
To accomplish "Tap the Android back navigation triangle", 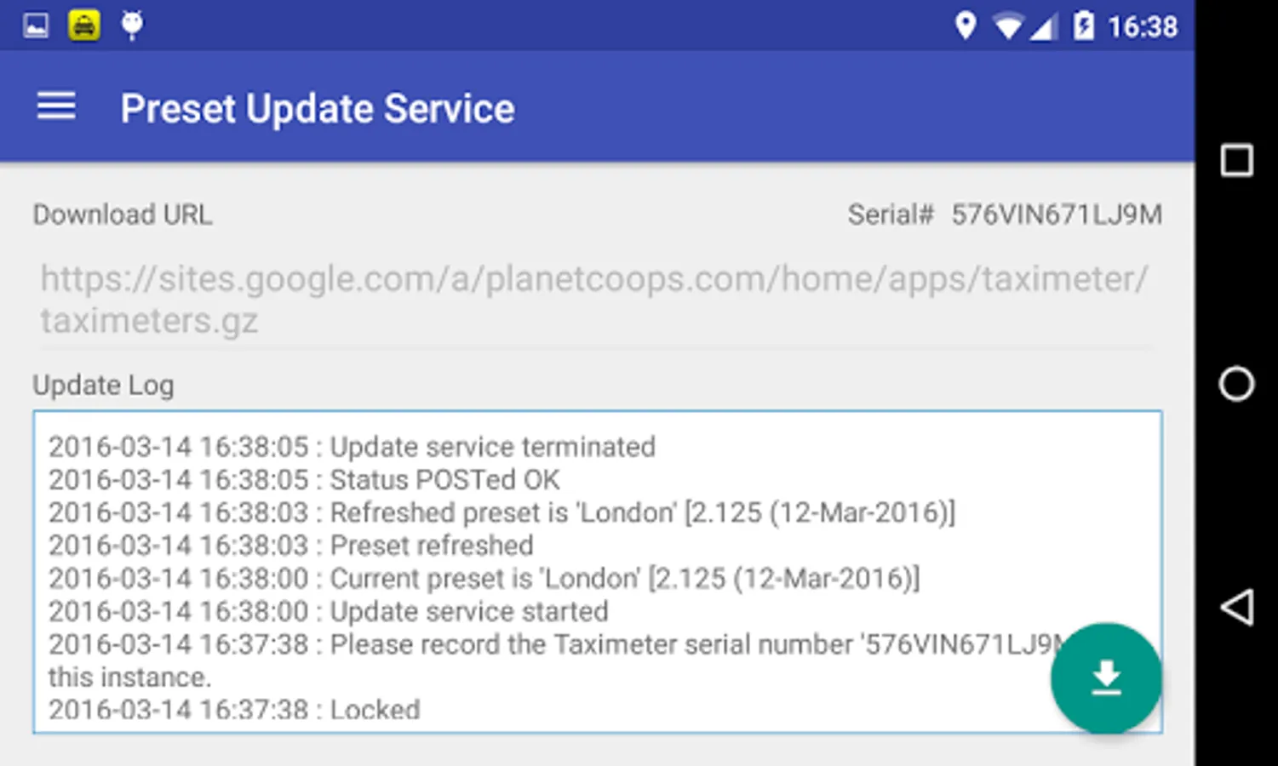I will coord(1236,608).
